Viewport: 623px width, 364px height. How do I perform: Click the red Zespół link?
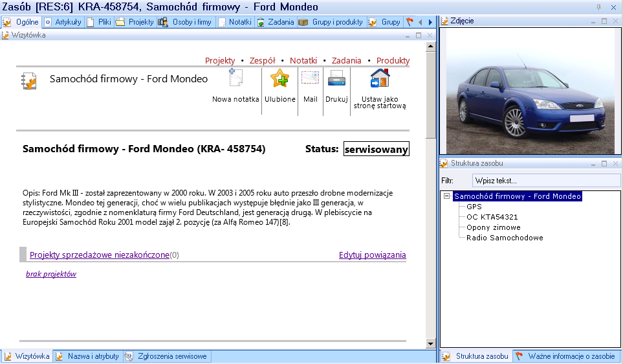(262, 60)
